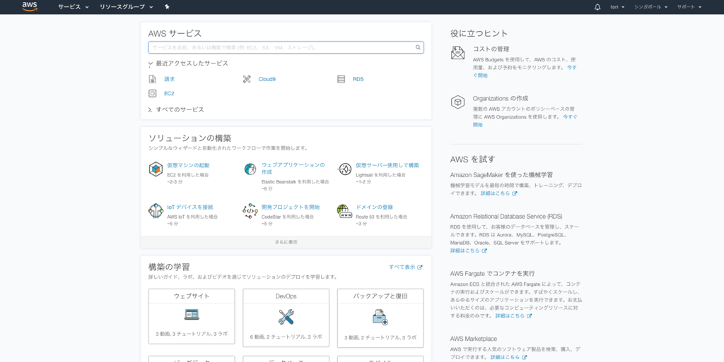Click the AWS logo in the header
Screen dimensions: 724x362
coord(30,6)
